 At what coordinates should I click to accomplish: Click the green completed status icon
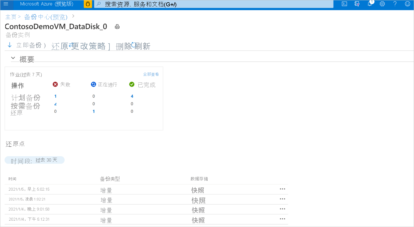[x=132, y=84]
